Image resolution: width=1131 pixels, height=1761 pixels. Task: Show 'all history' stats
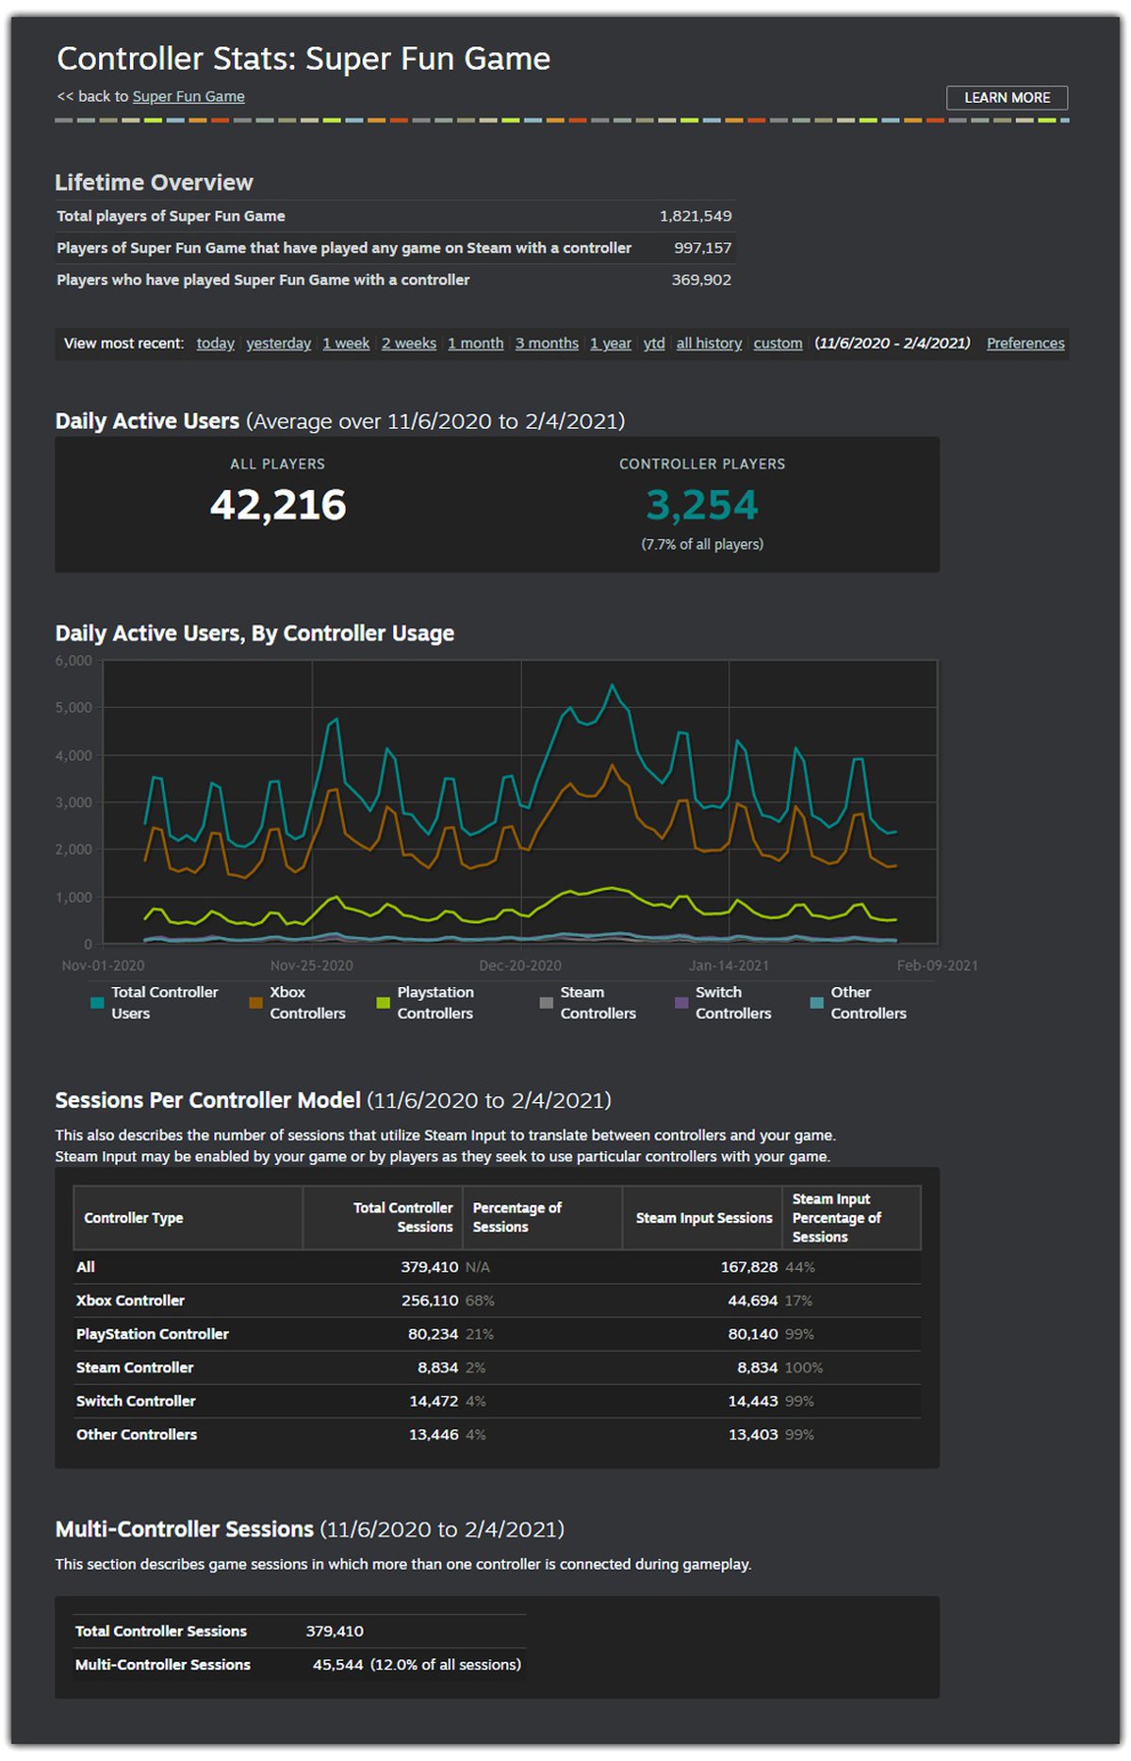coord(709,343)
